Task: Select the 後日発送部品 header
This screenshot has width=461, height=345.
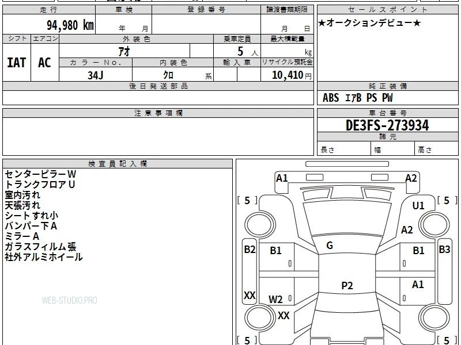Action: [x=158, y=86]
